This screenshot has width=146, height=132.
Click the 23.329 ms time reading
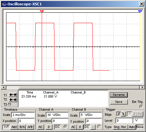pyautogui.click(x=29, y=96)
